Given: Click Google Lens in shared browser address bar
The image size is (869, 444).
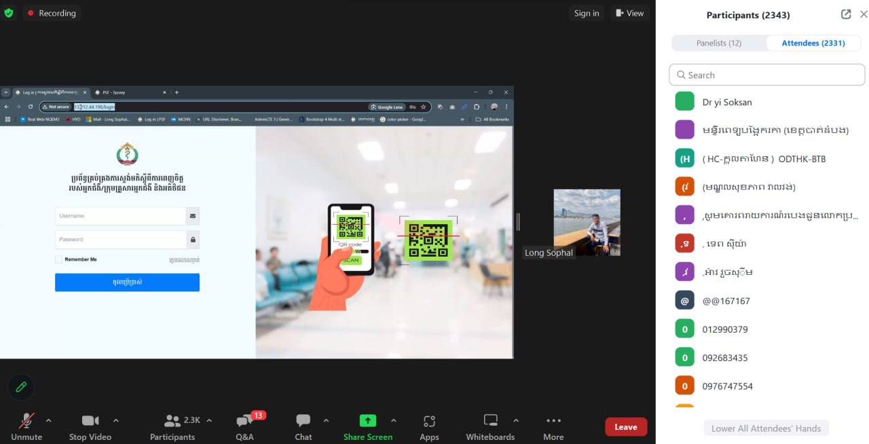Looking at the screenshot, I should [x=386, y=107].
